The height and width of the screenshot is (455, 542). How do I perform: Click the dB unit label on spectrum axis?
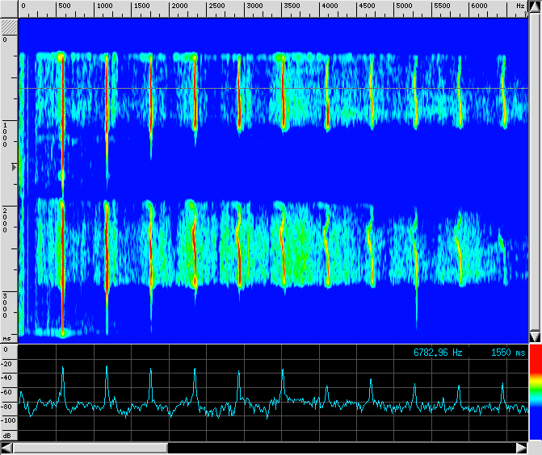[7, 435]
